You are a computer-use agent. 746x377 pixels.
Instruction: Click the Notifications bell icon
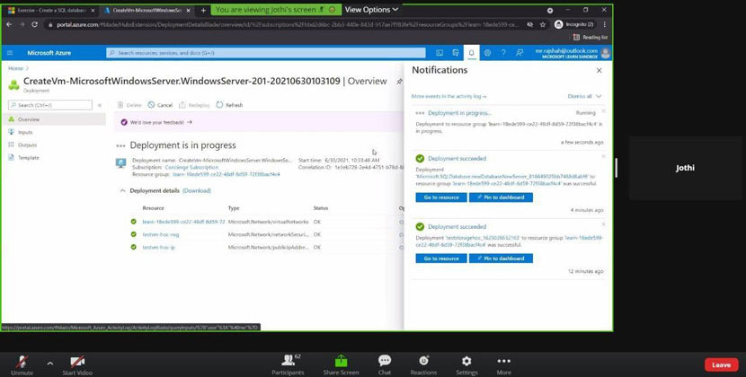click(x=472, y=53)
